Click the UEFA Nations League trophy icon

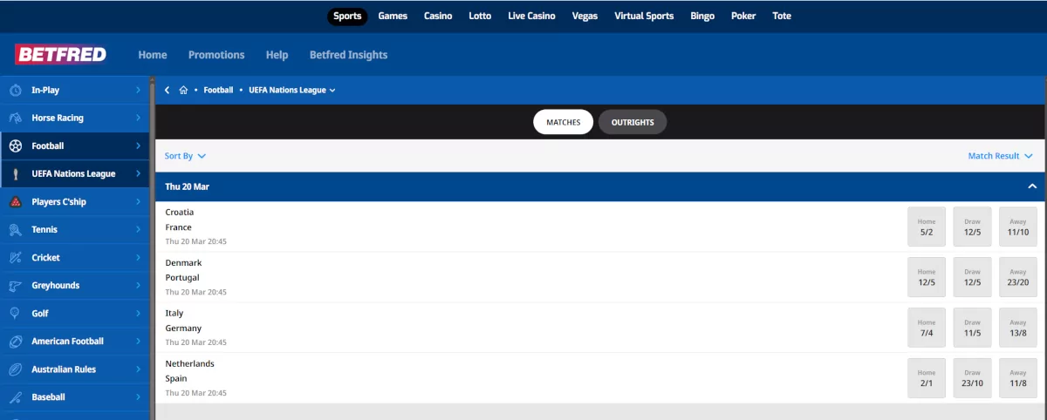pyautogui.click(x=16, y=173)
